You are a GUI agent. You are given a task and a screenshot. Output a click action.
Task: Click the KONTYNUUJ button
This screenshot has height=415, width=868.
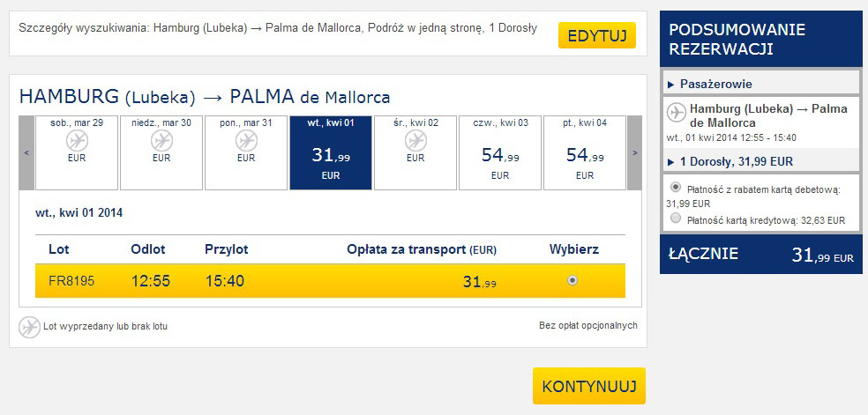coord(589,386)
